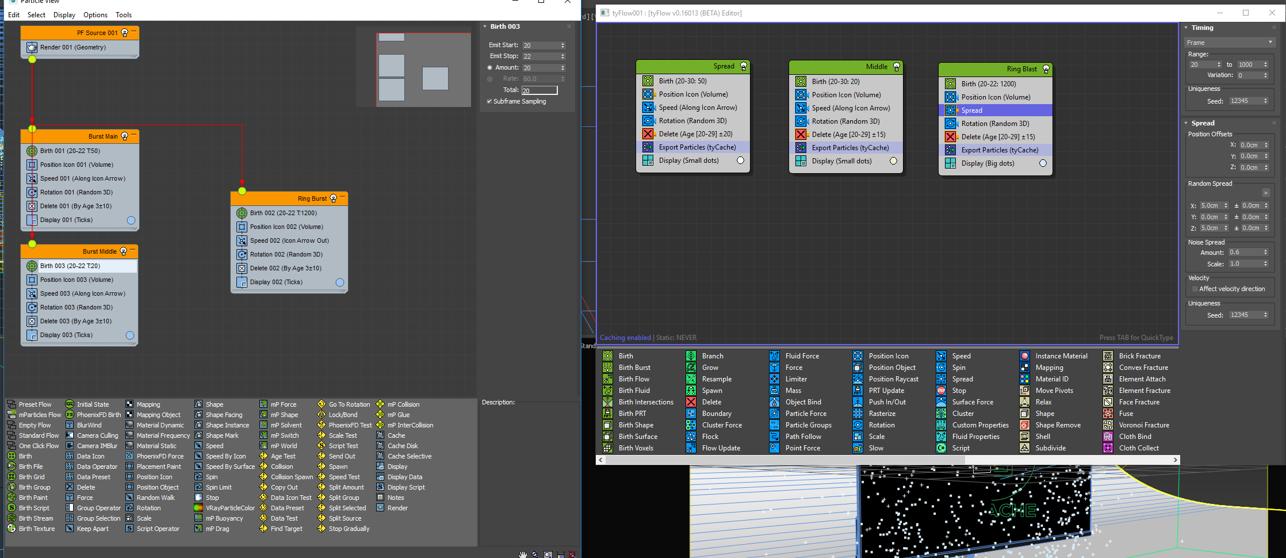Disable the Subframe Sampling checkbox

[489, 101]
